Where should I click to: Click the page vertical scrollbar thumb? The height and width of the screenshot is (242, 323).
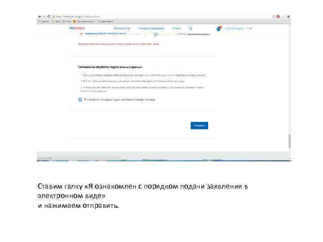pos(289,141)
